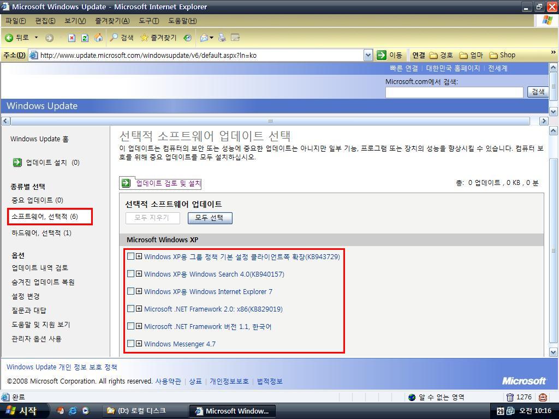Click the right arrow of the horizontal scrollbar
559x419 pixels.
[543, 121]
